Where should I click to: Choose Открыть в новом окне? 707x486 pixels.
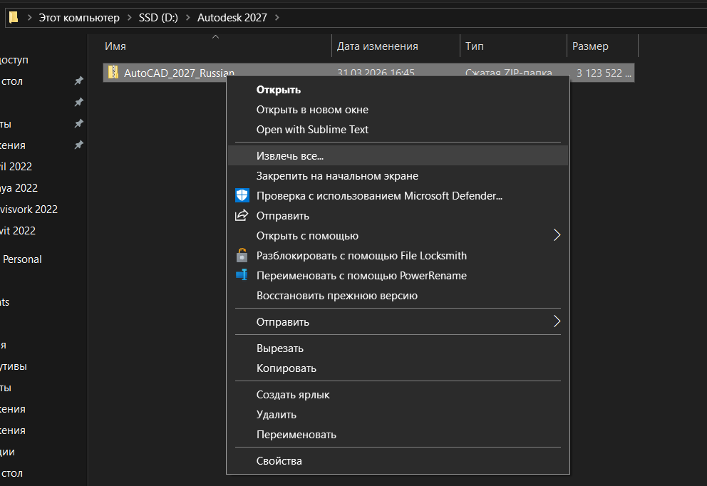[x=312, y=110]
